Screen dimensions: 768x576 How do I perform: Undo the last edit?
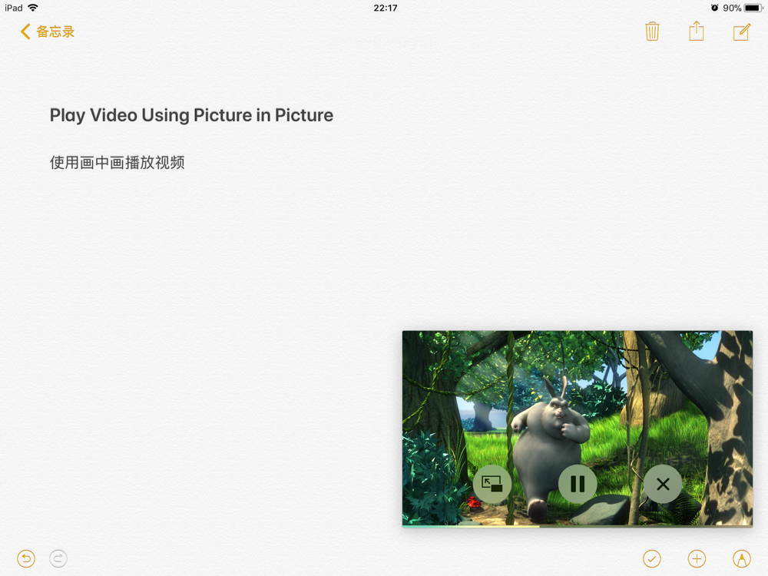click(26, 558)
